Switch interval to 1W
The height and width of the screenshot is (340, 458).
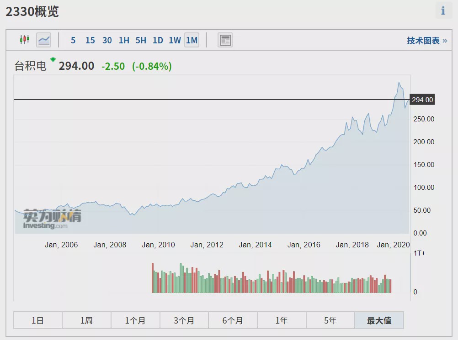point(175,40)
